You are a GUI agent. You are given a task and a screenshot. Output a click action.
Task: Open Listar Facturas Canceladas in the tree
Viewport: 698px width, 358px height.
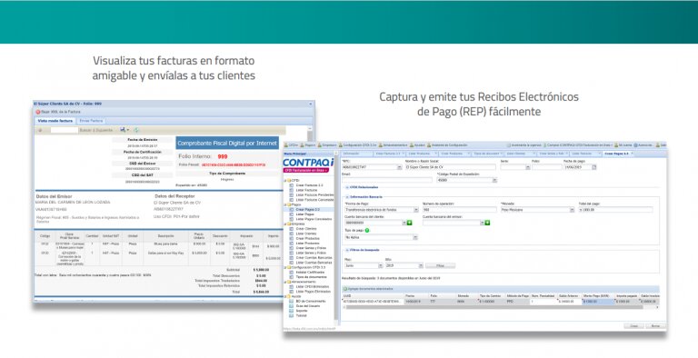(314, 200)
